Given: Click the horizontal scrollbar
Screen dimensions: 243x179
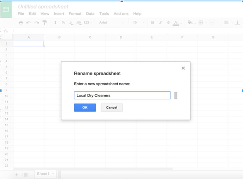Looking at the screenshot, I should click(x=93, y=169).
